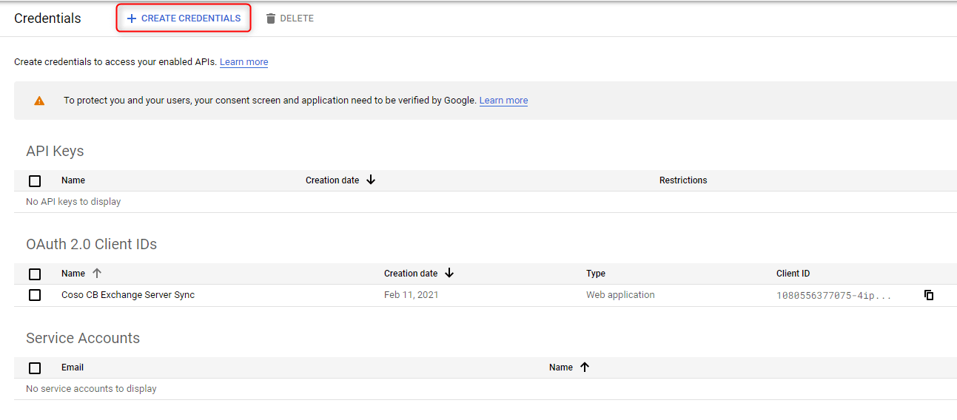This screenshot has height=420, width=957.
Task: Copy the OAuth Client ID to clipboard
Action: tap(929, 295)
